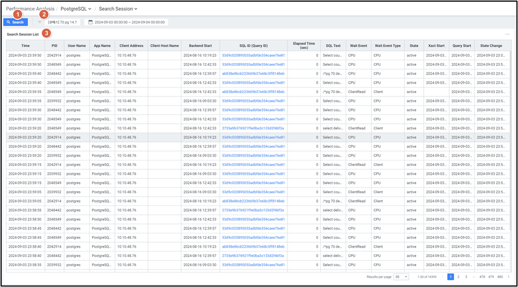Click the previous page arrow in pagination
The height and width of the screenshot is (287, 518).
pyautogui.click(x=442, y=277)
